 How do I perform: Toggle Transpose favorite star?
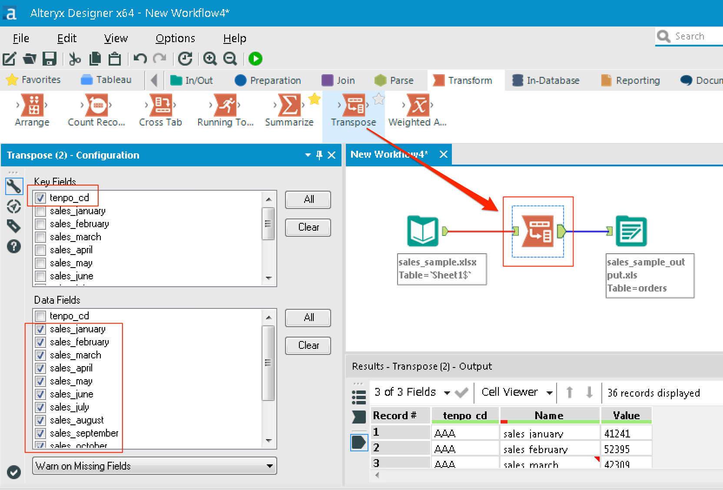[x=379, y=99]
